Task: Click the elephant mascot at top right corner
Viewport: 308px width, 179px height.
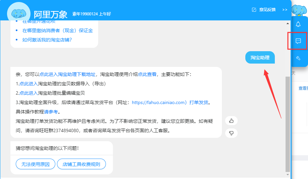Action: (x=299, y=10)
